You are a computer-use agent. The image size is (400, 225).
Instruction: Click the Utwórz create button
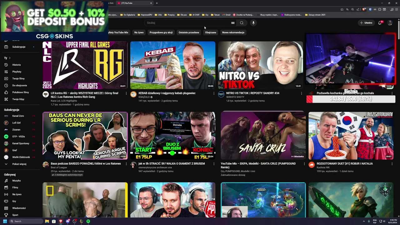tap(366, 23)
